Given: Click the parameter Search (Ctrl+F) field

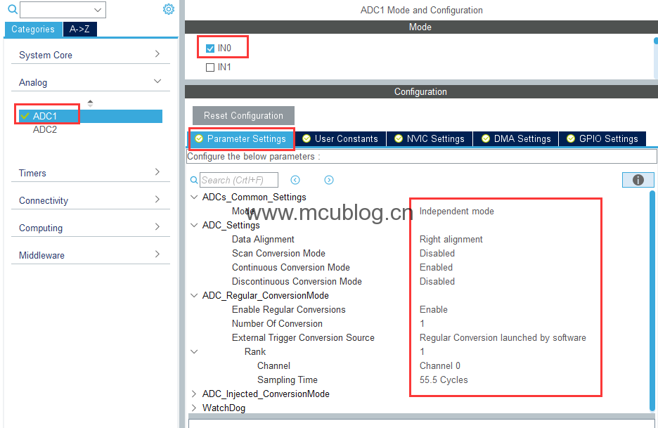Looking at the screenshot, I should coord(239,180).
